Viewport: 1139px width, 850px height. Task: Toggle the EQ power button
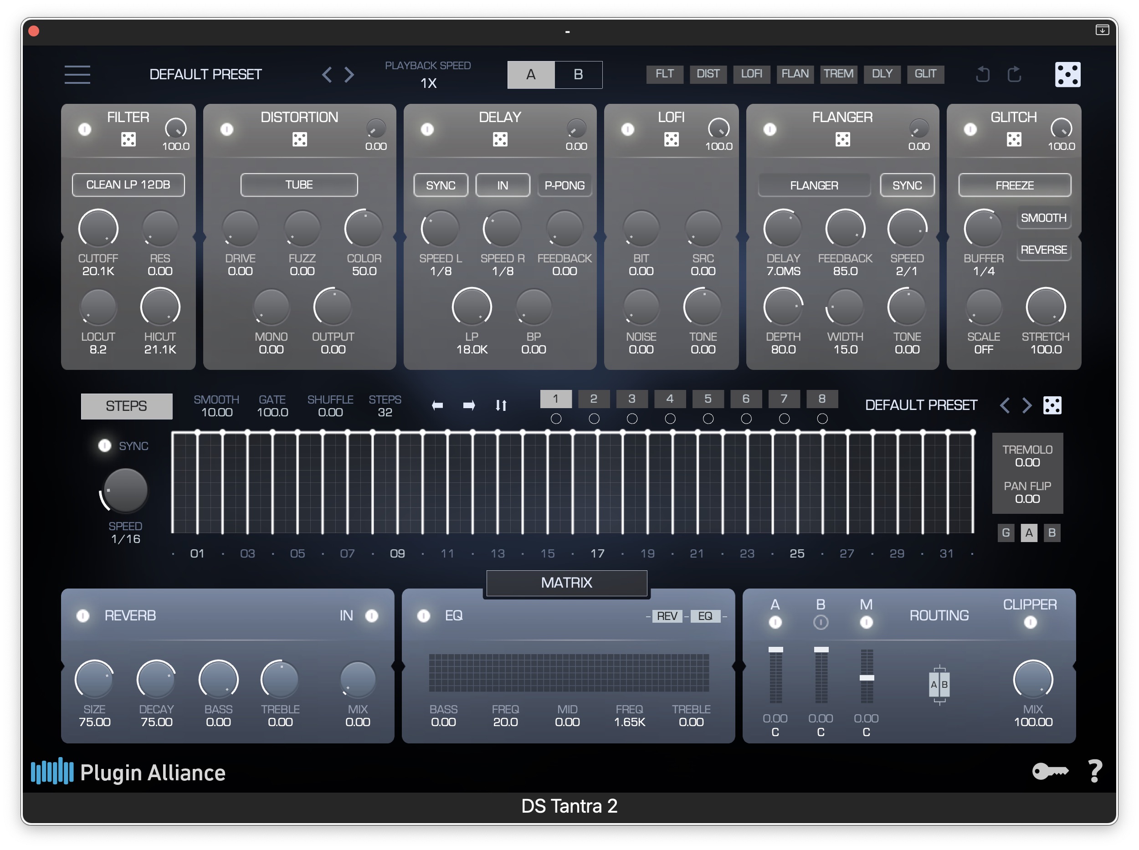click(424, 615)
